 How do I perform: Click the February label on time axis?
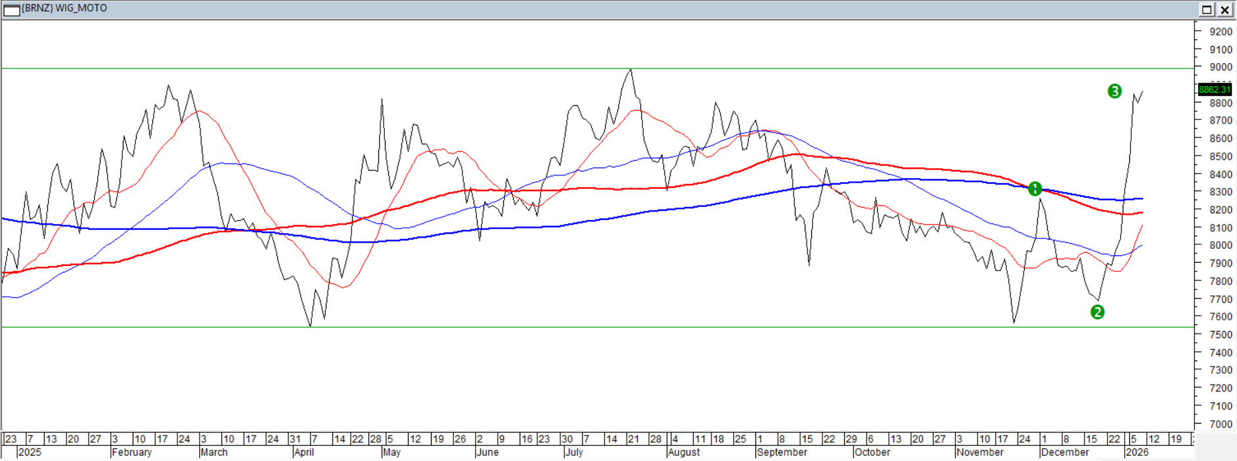pos(131,452)
